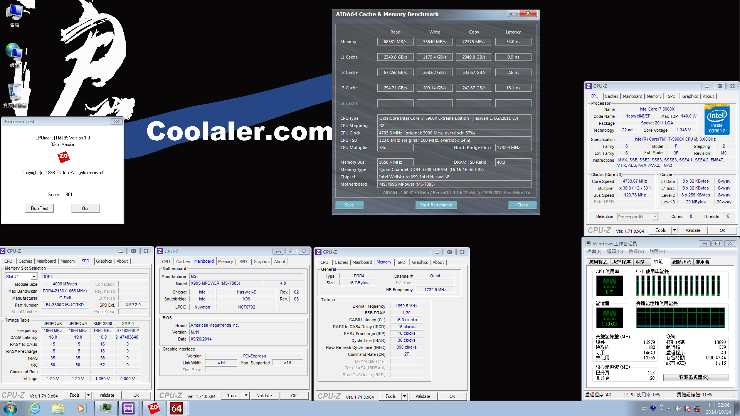This screenshot has width=740, height=416.
Task: Click the blue help tray icon
Action: 653,408
